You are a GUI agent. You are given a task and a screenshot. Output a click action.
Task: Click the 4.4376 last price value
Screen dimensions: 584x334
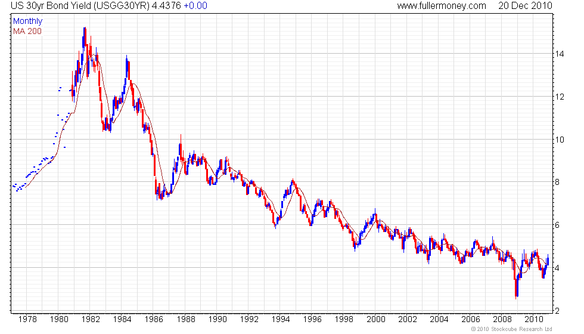(x=166, y=6)
